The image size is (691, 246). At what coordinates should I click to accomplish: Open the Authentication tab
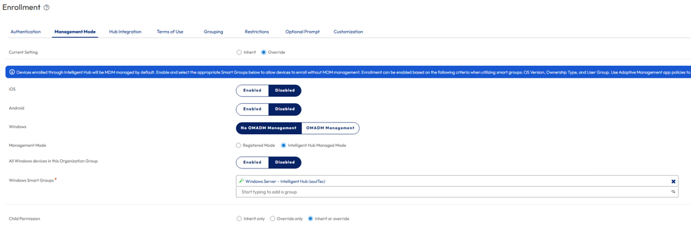[26, 32]
